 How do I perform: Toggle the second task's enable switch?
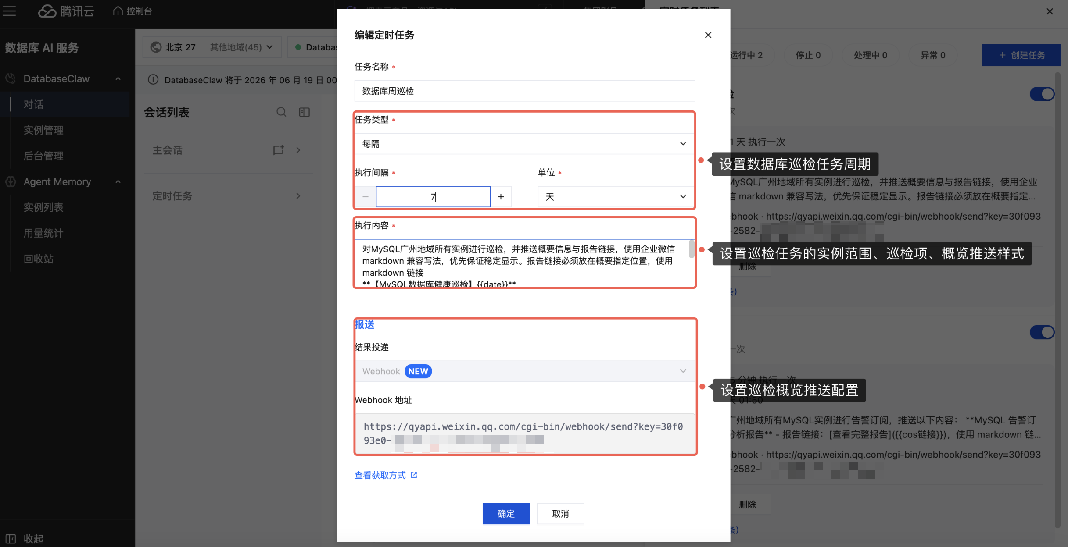point(1042,332)
